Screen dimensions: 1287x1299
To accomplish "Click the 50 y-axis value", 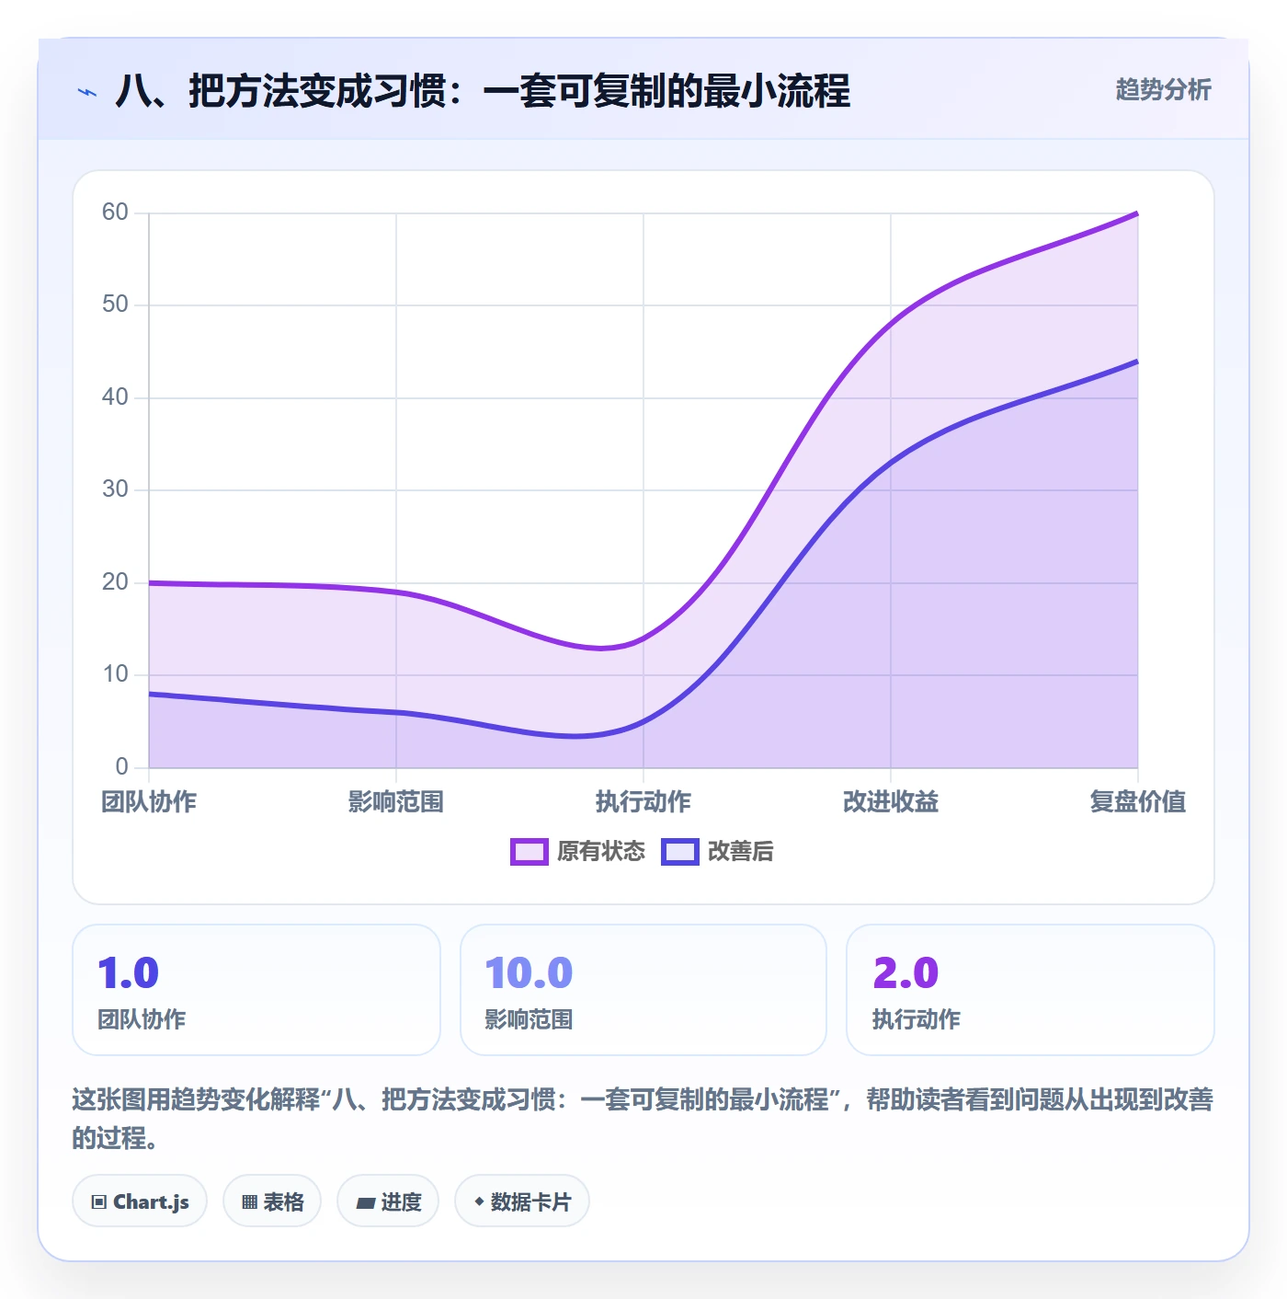I will pos(115,305).
